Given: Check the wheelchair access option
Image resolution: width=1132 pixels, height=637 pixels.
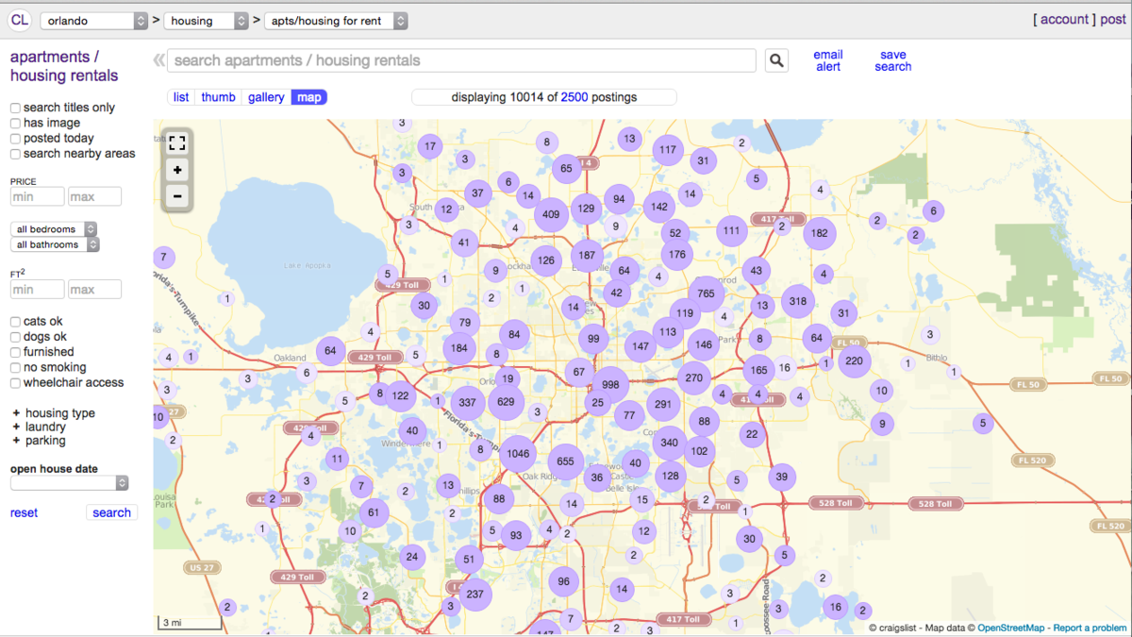Looking at the screenshot, I should pos(15,383).
